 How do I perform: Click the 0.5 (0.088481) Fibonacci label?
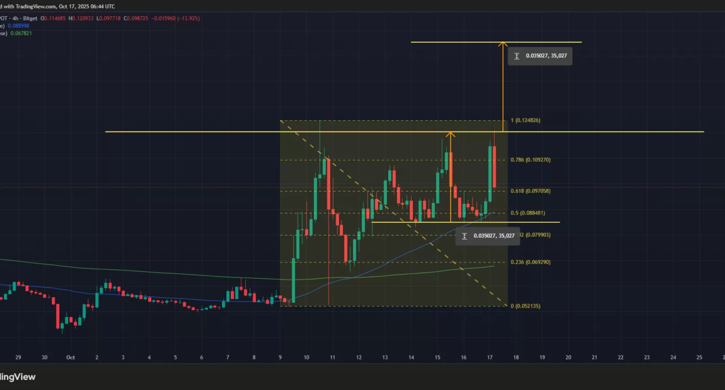tap(528, 213)
